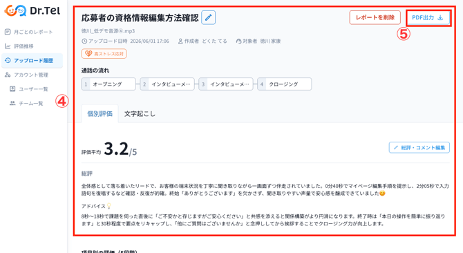Viewport: 463px width, 253px height.
Task: Click the account management people icon
Action: 8,75
